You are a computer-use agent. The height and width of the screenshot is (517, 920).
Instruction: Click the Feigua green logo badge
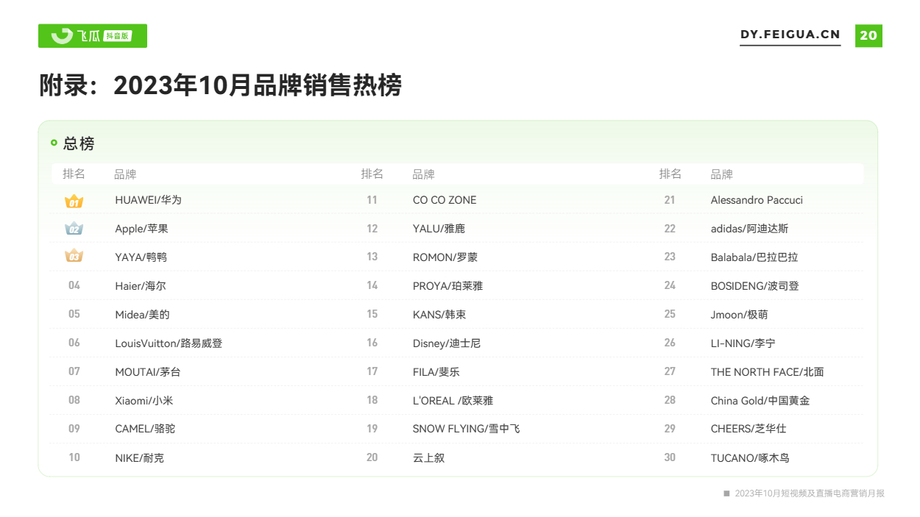coord(93,36)
